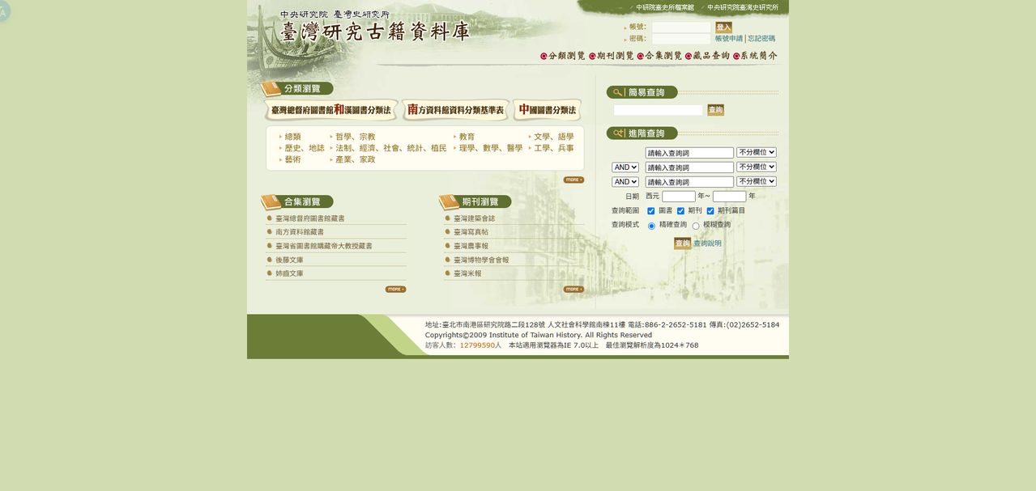
Task: Open the 產業、家政 category link
Action: pyautogui.click(x=356, y=160)
